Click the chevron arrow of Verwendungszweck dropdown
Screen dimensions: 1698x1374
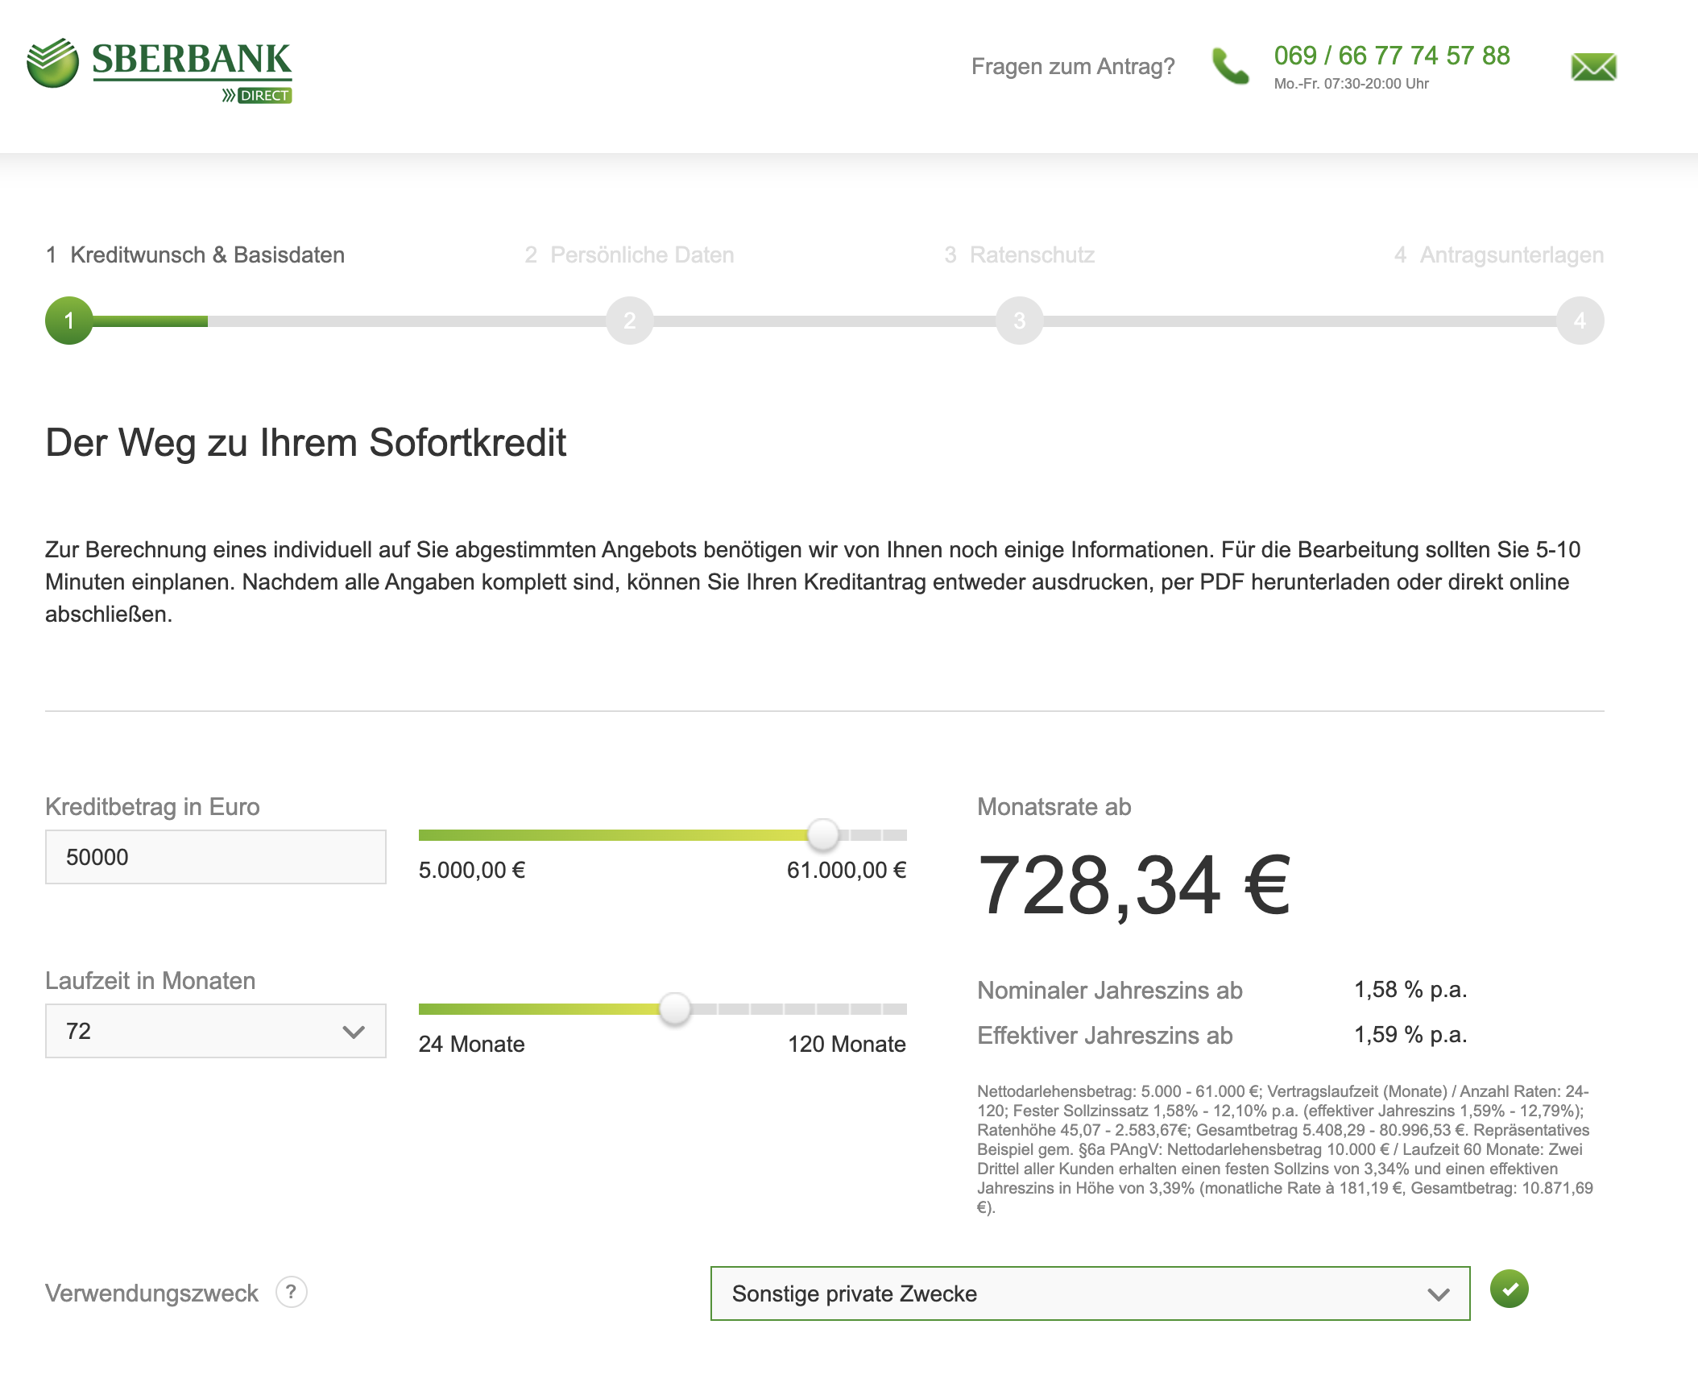1439,1294
